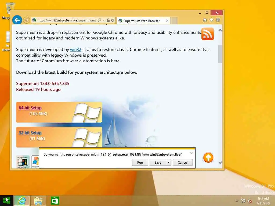
Task: Close the Supermium Web Browser tab
Action: pyautogui.click(x=167, y=21)
